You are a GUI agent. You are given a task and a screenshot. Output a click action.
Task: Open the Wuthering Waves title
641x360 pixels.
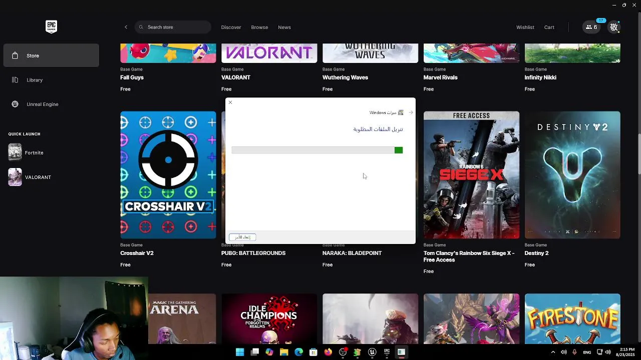pos(345,77)
